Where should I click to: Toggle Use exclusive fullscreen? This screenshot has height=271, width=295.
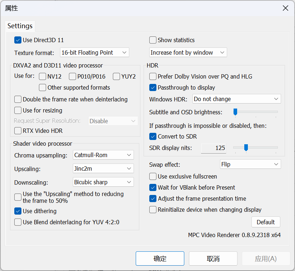(x=153, y=176)
